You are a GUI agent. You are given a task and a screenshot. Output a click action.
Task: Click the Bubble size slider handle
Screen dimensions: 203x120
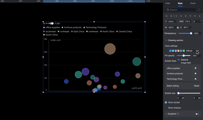tap(178, 93)
